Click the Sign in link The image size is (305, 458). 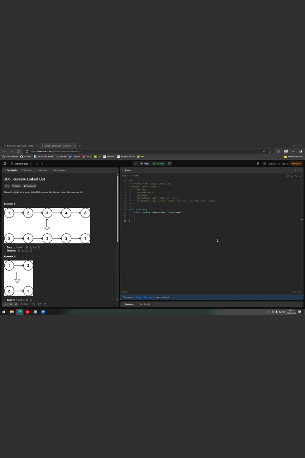285,164
